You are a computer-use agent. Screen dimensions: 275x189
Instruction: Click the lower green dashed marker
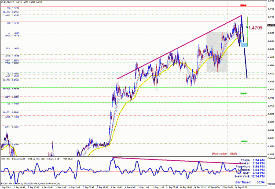[x=244, y=141]
